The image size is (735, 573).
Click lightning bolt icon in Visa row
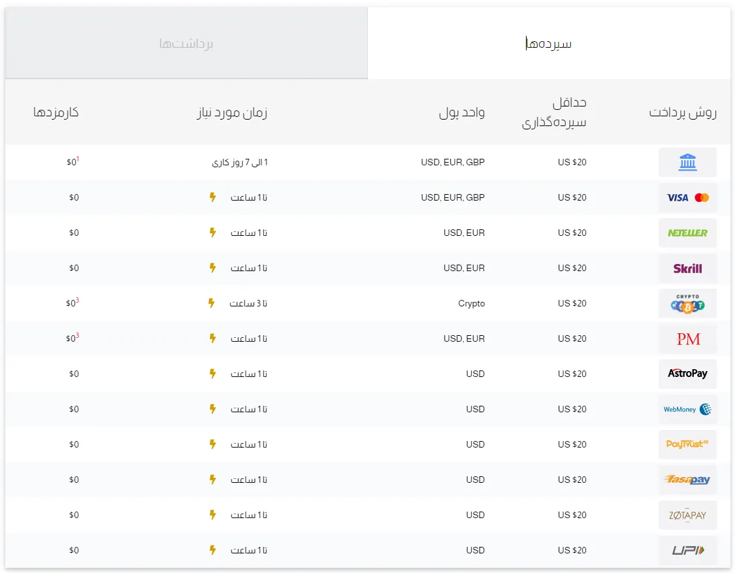pos(212,197)
